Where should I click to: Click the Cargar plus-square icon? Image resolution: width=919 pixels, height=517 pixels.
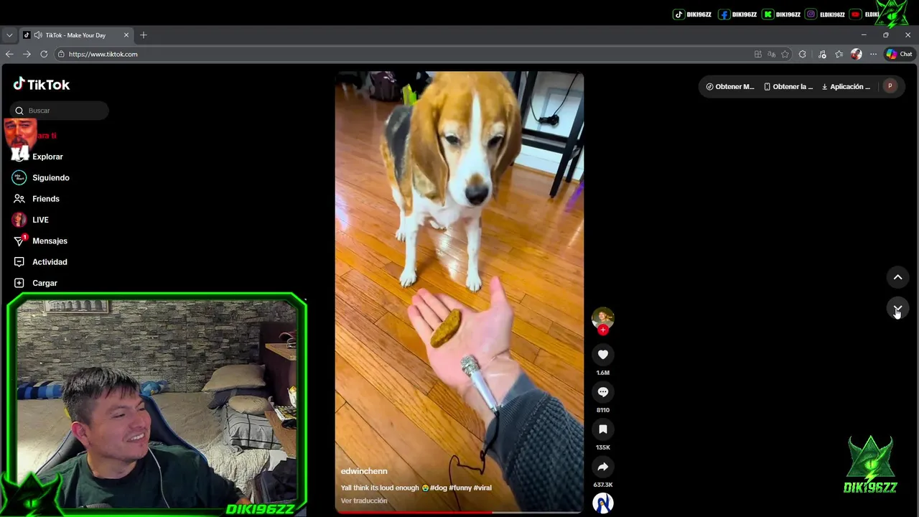(19, 283)
